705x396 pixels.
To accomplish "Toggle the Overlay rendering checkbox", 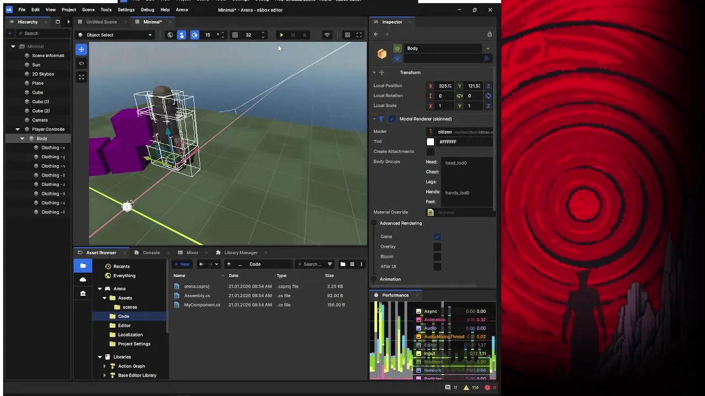I will [437, 247].
